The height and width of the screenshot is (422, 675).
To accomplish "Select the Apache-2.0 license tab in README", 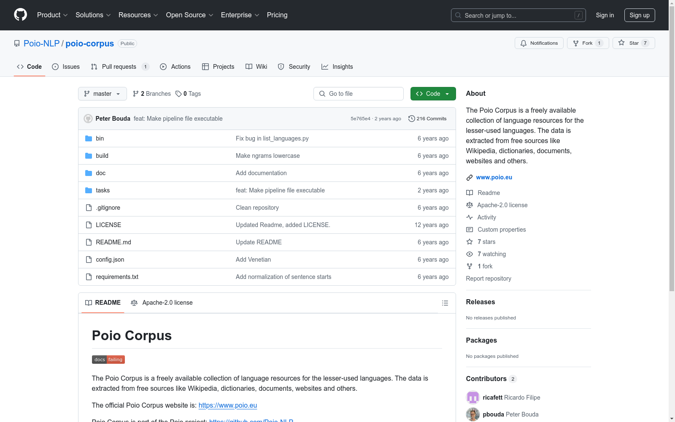I will [x=162, y=303].
